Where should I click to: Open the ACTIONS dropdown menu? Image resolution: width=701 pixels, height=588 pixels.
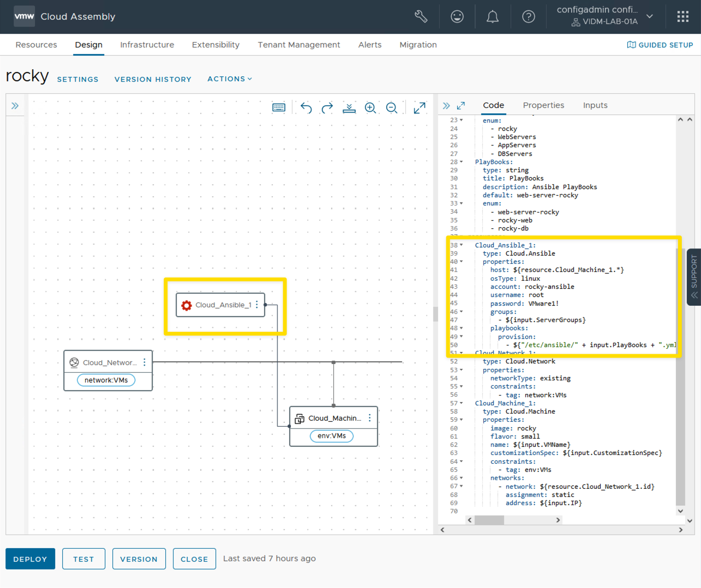[x=230, y=79]
